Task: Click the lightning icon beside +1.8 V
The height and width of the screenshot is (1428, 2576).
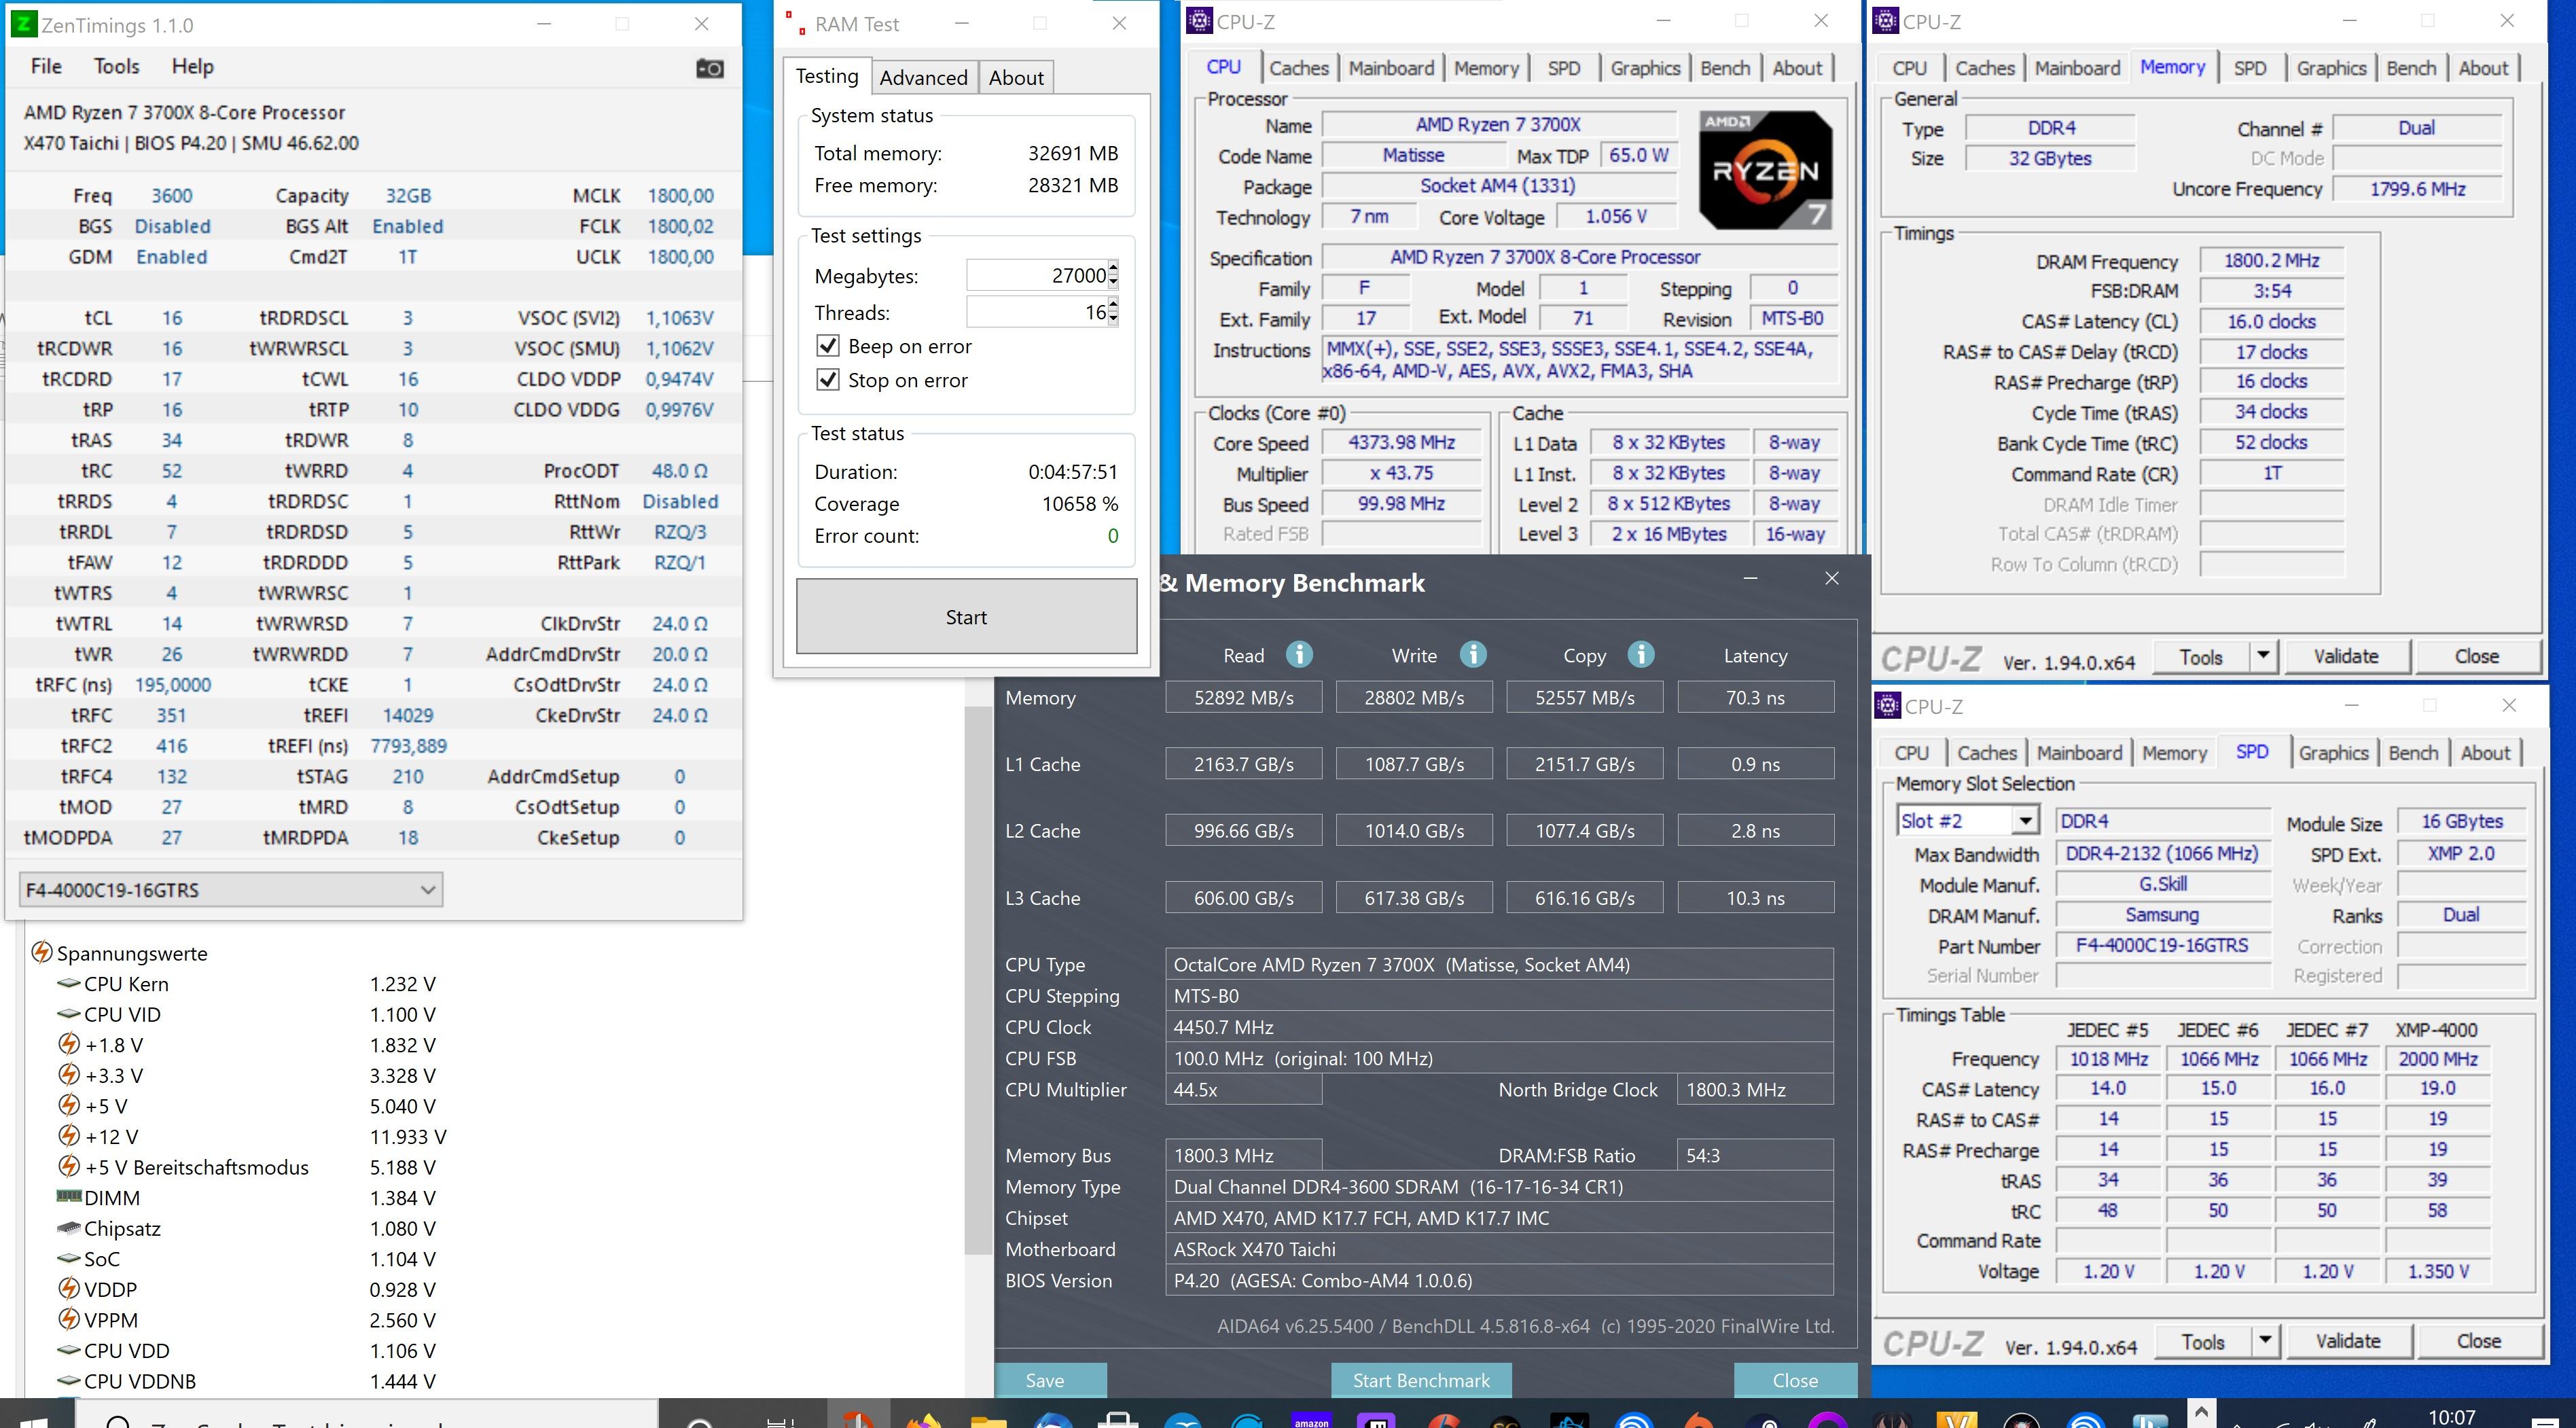Action: (x=68, y=1044)
